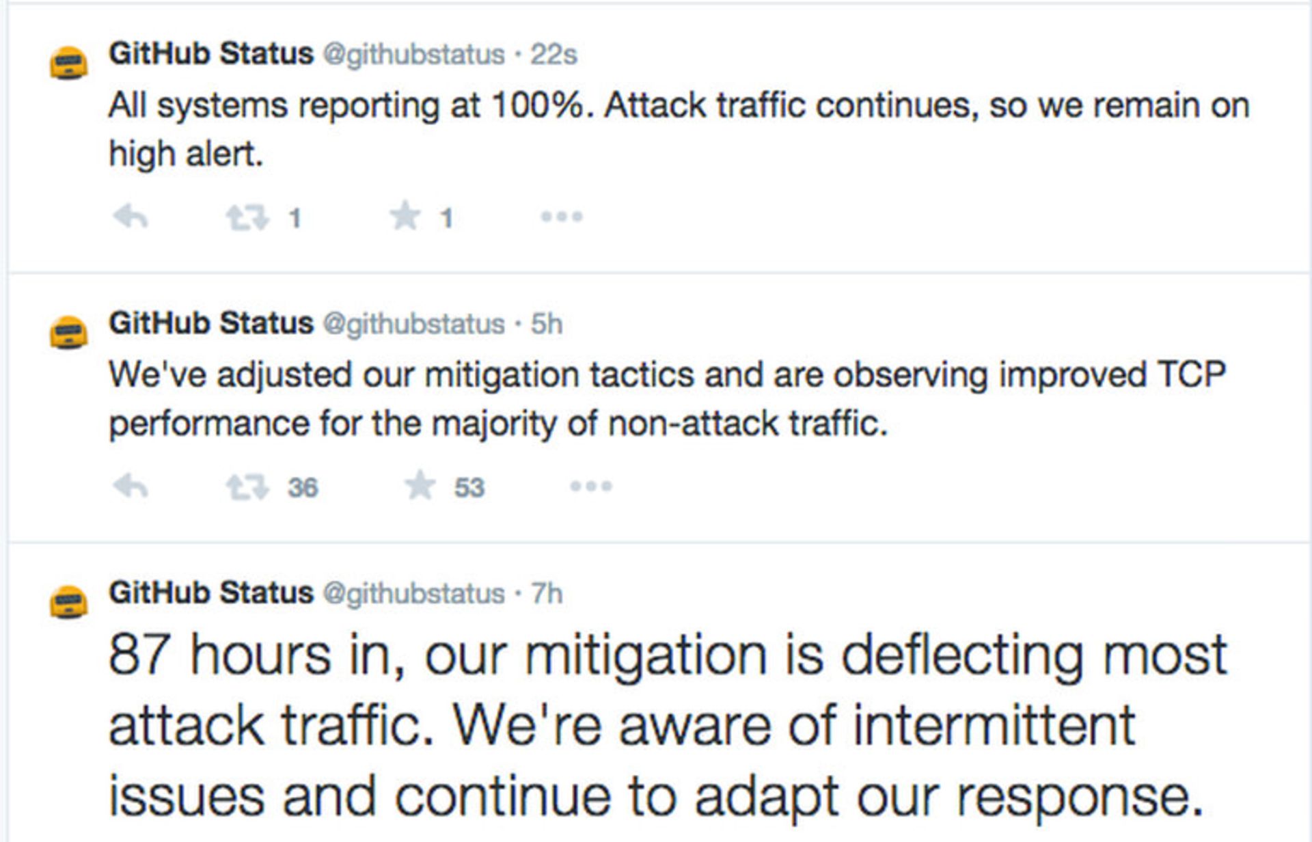The image size is (1312, 842).
Task: Click the GitHub Status avatar on the 5h tweet
Action: tap(69, 332)
